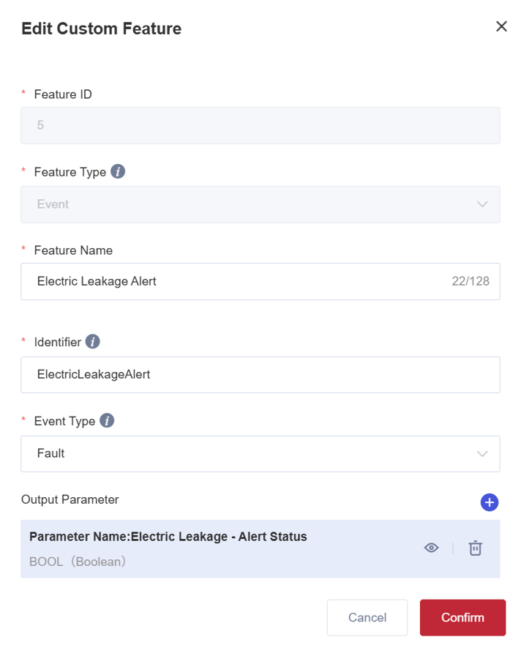Click the Feature Type info icon

pos(118,171)
